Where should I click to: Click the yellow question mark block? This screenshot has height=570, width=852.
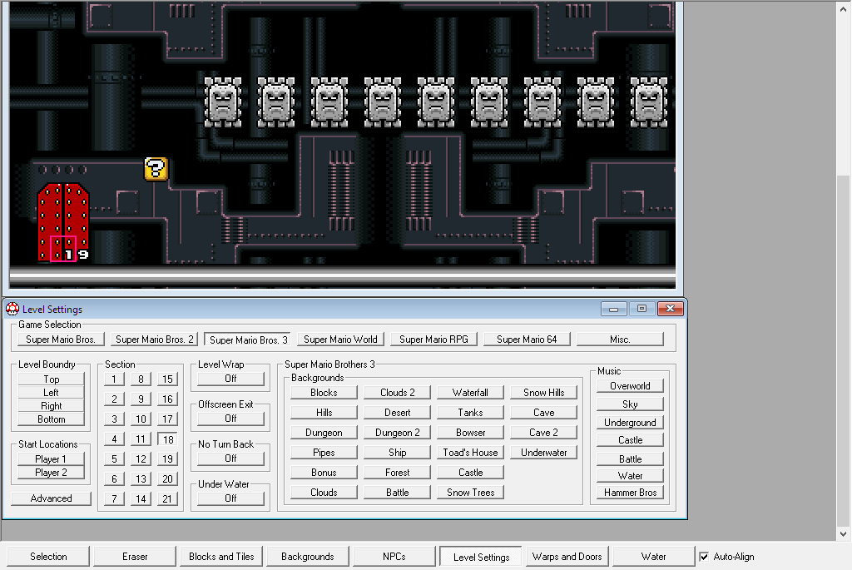156,169
